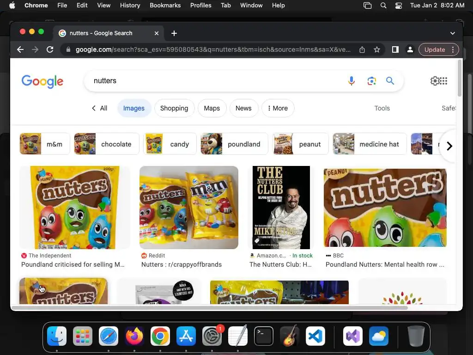Filter by the poundland suggestion chip
Screen dimensions: 473x355
click(x=234, y=144)
